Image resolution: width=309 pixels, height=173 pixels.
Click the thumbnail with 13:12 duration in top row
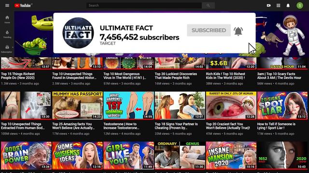point(77,63)
